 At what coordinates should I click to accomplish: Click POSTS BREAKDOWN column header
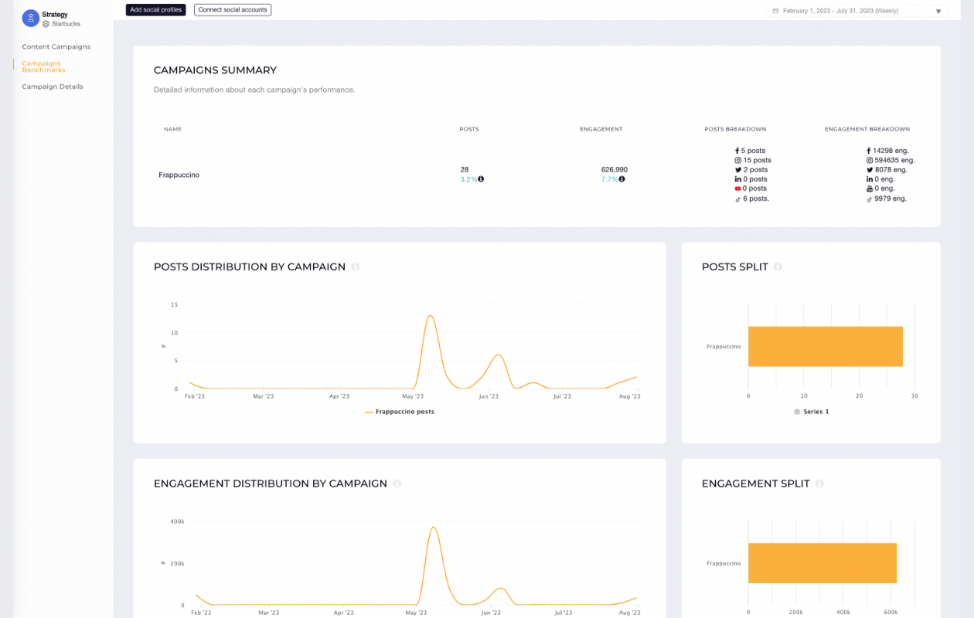[735, 129]
